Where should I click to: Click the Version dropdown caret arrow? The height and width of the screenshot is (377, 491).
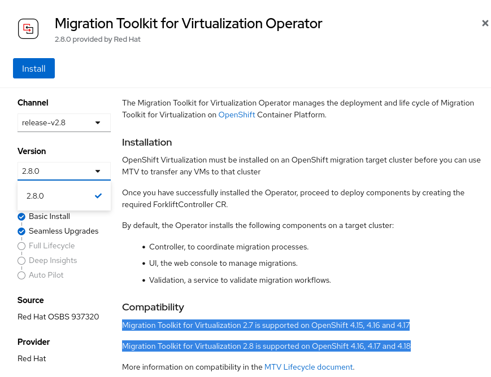click(x=98, y=171)
